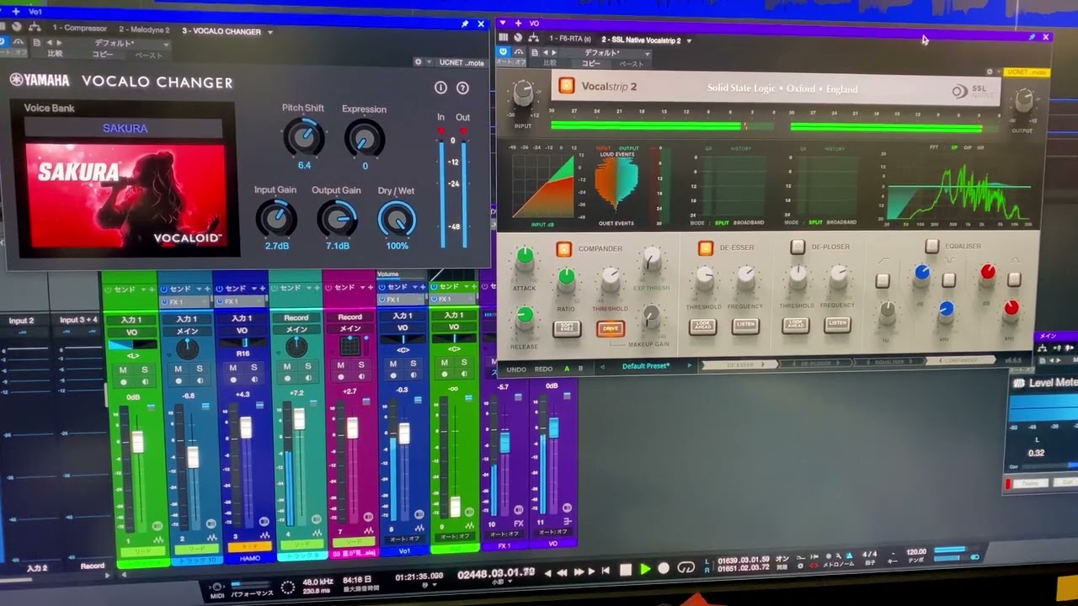The image size is (1078, 606).
Task: Mute channel 8 Vo1
Action: click(x=392, y=364)
